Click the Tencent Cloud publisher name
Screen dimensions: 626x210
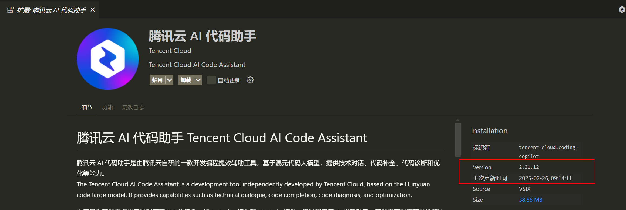click(170, 51)
